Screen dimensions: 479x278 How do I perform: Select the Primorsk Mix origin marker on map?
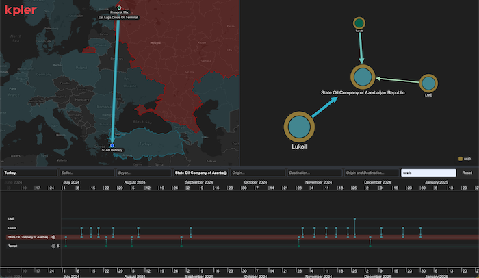(x=119, y=8)
